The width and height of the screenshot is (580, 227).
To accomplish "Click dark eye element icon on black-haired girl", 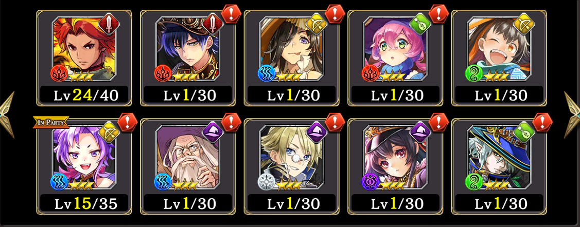I will pyautogui.click(x=370, y=182).
